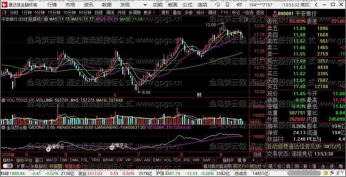346x177 pixels.
Task: Show more indicators arrow after SAR
Action: [214, 160]
